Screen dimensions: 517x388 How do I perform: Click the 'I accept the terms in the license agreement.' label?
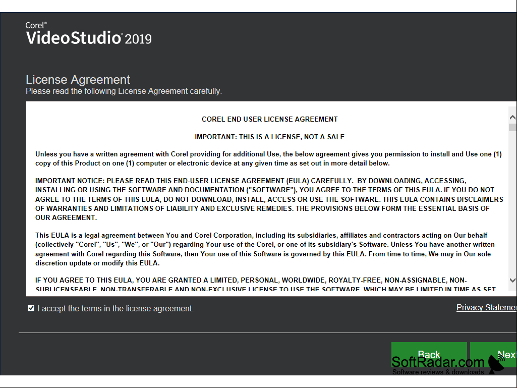click(x=116, y=308)
